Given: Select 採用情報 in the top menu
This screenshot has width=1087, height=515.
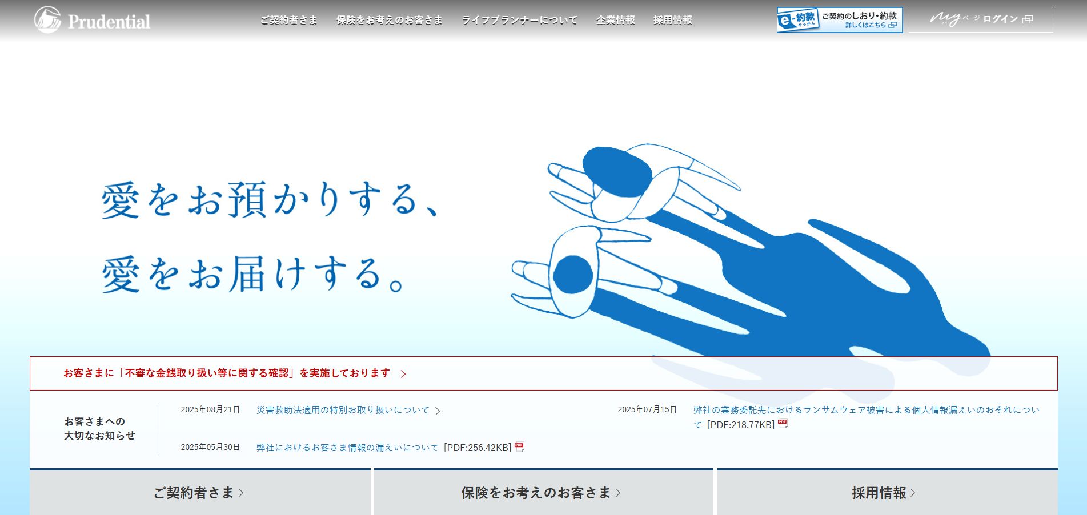Looking at the screenshot, I should [x=672, y=20].
